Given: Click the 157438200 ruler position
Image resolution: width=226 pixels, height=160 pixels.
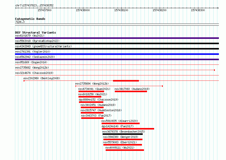Looking at the screenshot, I should pyautogui.click(x=159, y=10).
